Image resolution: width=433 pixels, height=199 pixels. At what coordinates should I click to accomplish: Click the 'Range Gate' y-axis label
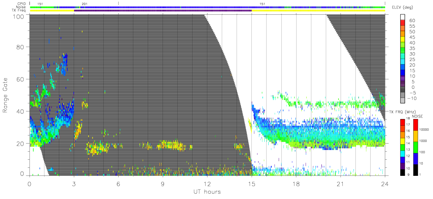coord(5,95)
